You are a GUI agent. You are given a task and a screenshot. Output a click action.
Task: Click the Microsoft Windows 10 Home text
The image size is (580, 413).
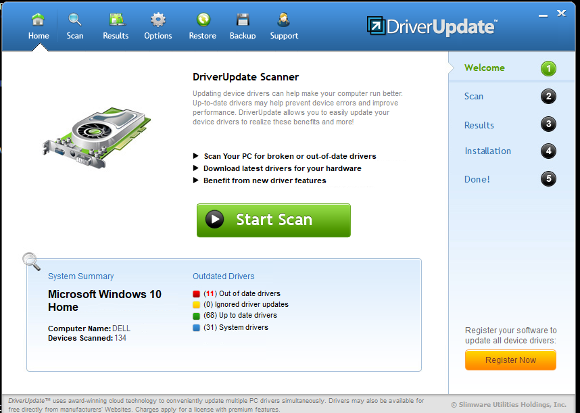tap(105, 300)
